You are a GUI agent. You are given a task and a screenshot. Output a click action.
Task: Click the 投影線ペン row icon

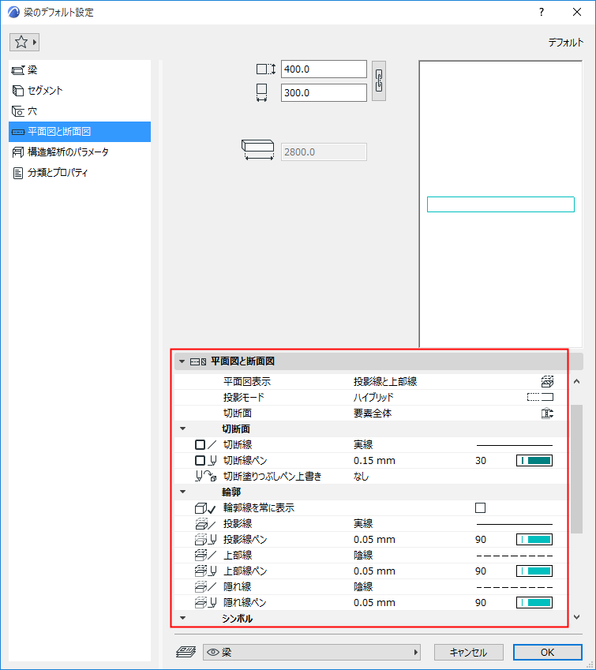pos(206,539)
